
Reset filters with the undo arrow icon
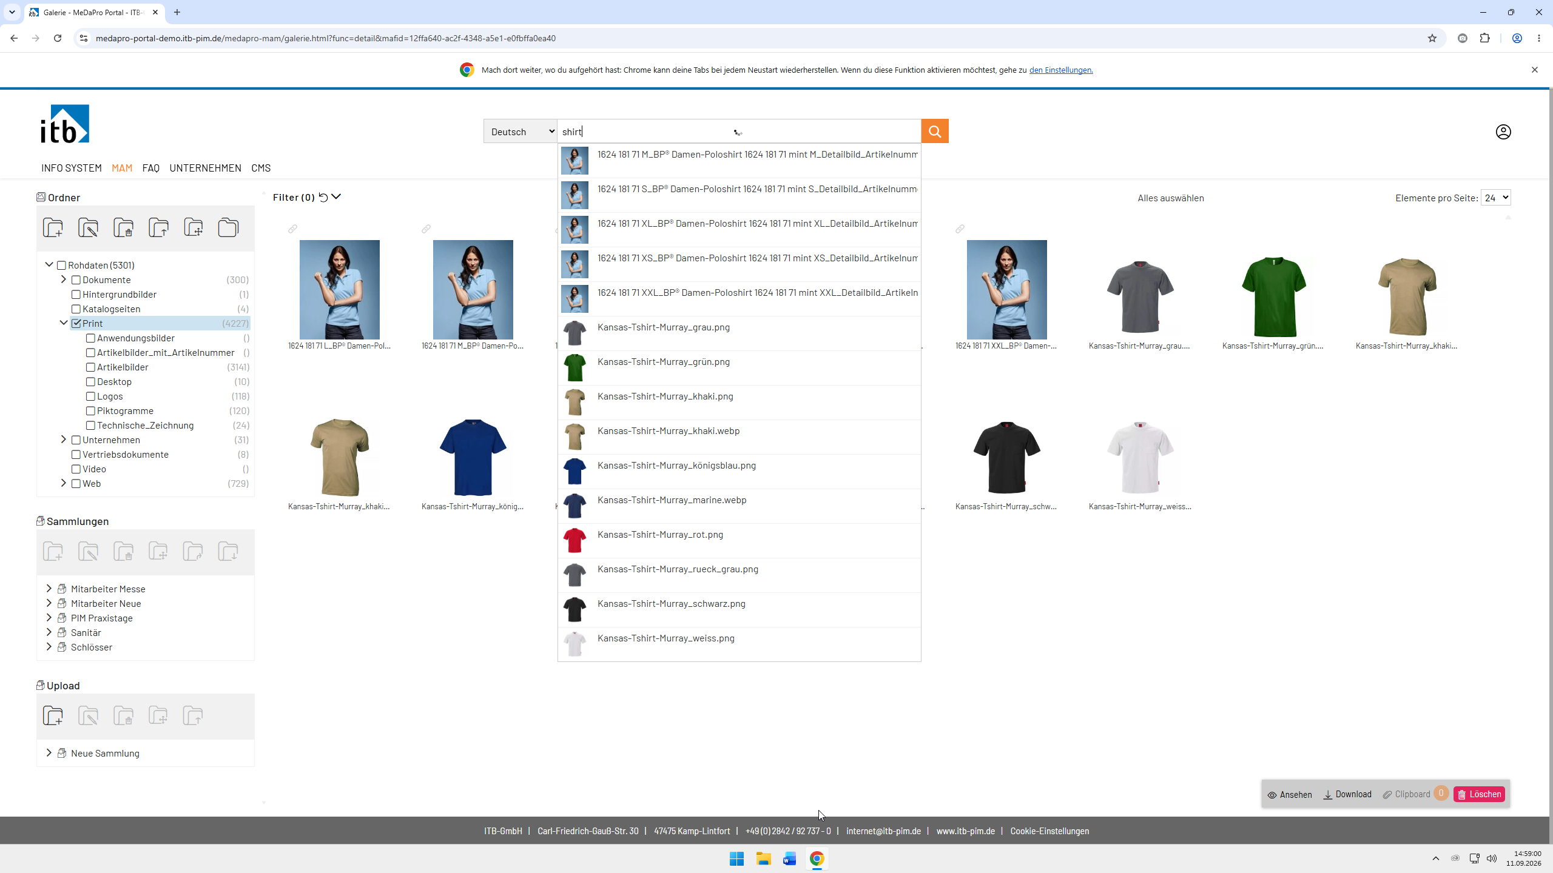[x=323, y=197]
